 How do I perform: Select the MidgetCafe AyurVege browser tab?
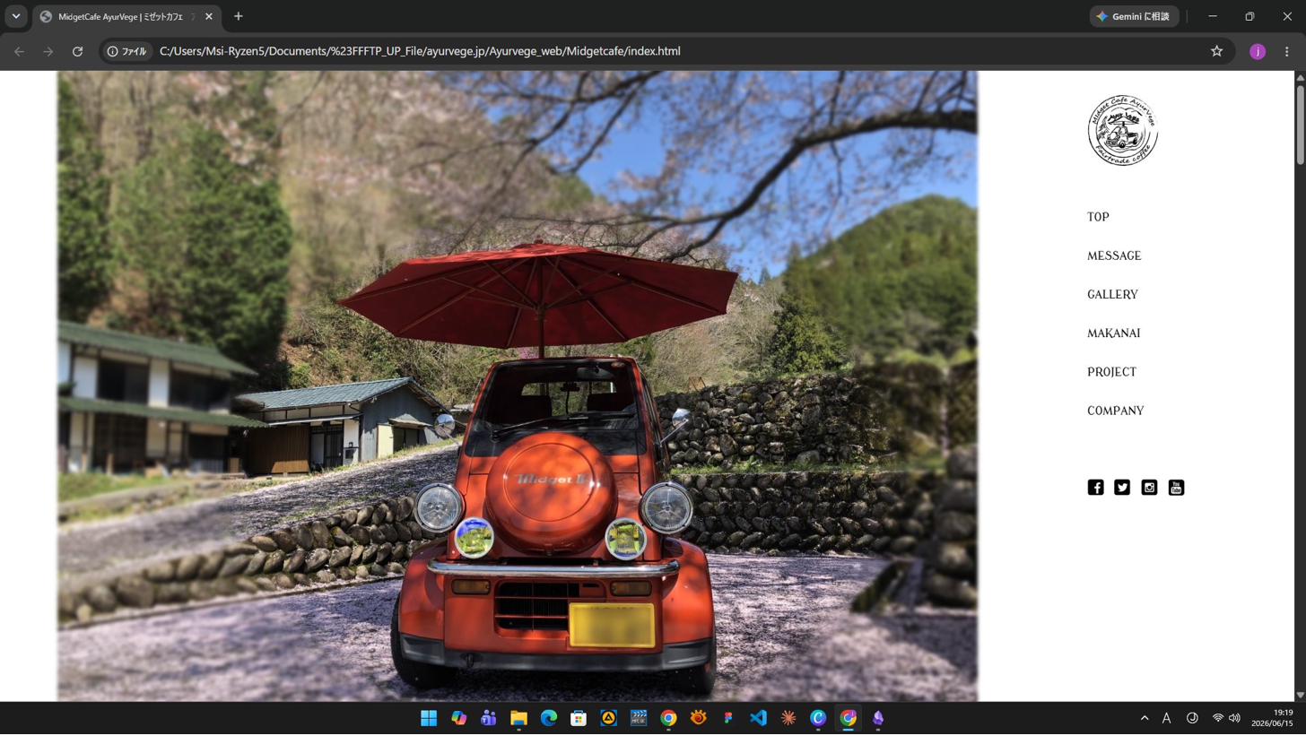[127, 17]
